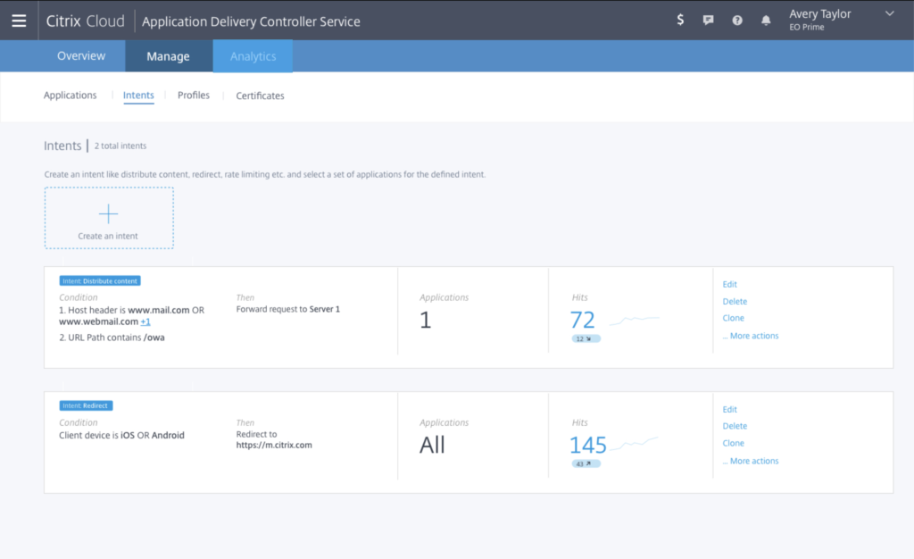Click the help question mark icon
This screenshot has width=914, height=559.
(737, 21)
